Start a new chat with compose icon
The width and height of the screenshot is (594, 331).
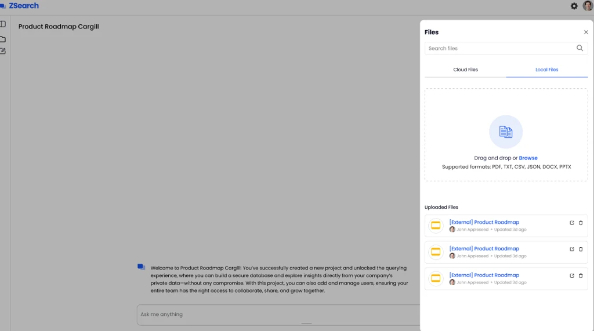pos(3,51)
